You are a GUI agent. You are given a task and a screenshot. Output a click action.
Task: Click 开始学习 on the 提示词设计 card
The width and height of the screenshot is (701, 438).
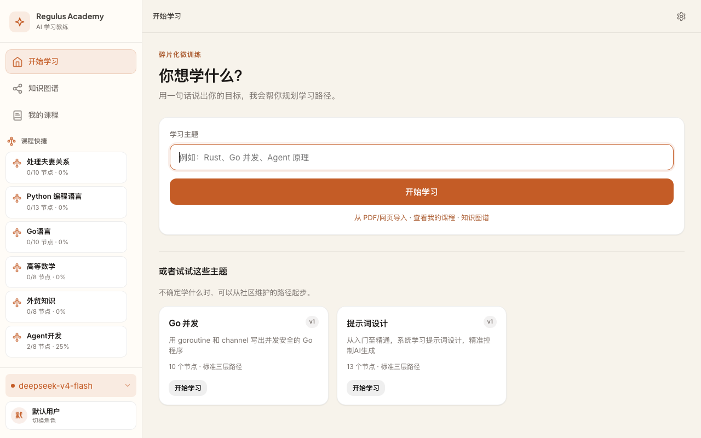[366, 388]
